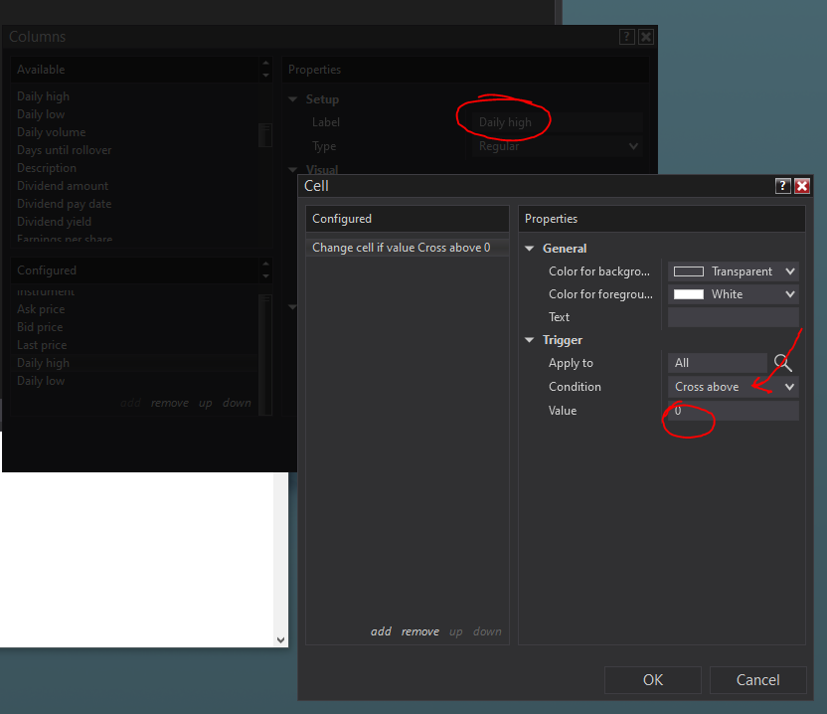Click up link in Cell Configured list
827x714 pixels.
(x=455, y=631)
